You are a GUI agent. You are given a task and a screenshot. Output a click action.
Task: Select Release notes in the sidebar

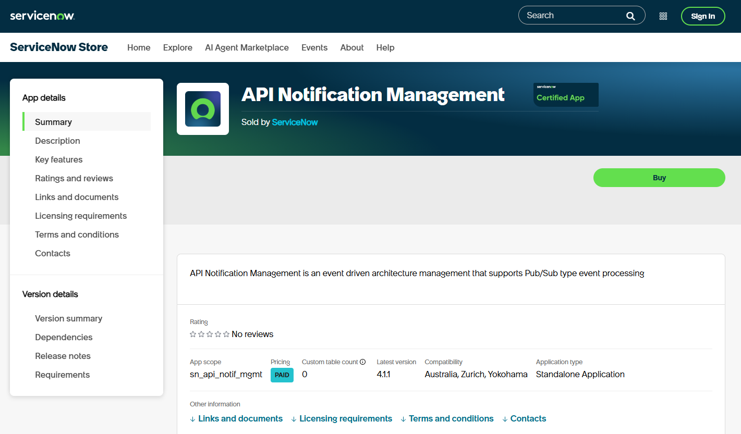[63, 356]
